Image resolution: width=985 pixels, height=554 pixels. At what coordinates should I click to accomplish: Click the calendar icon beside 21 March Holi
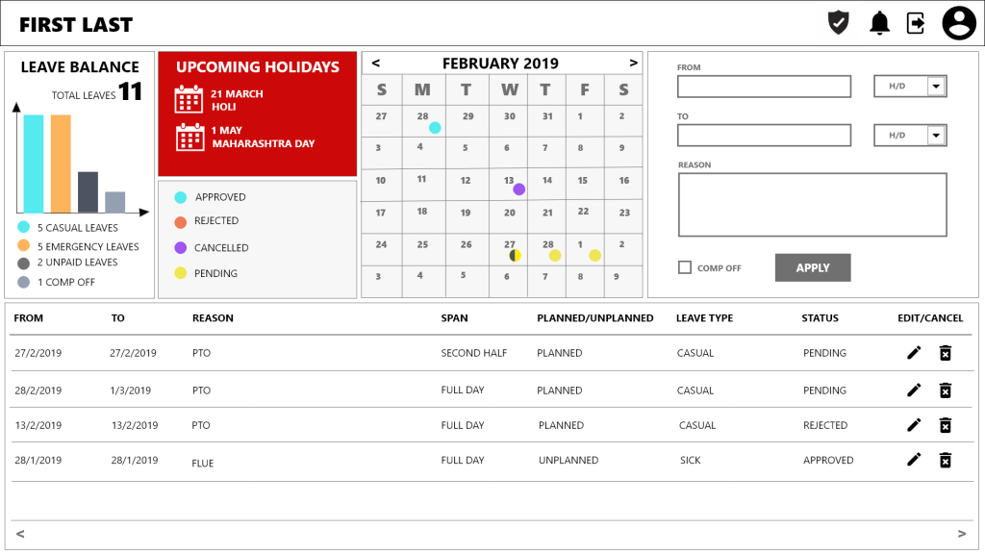coord(189,99)
